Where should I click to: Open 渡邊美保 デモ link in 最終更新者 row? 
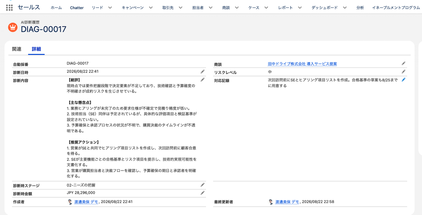[287, 201]
